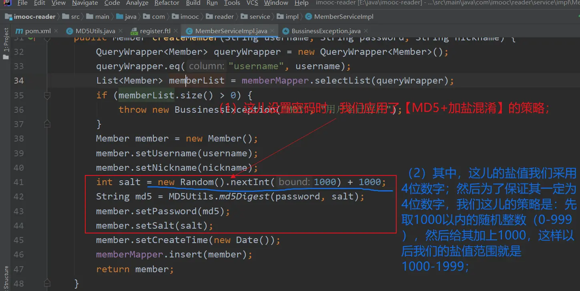Close the BussinessException.java tab

click(x=366, y=31)
